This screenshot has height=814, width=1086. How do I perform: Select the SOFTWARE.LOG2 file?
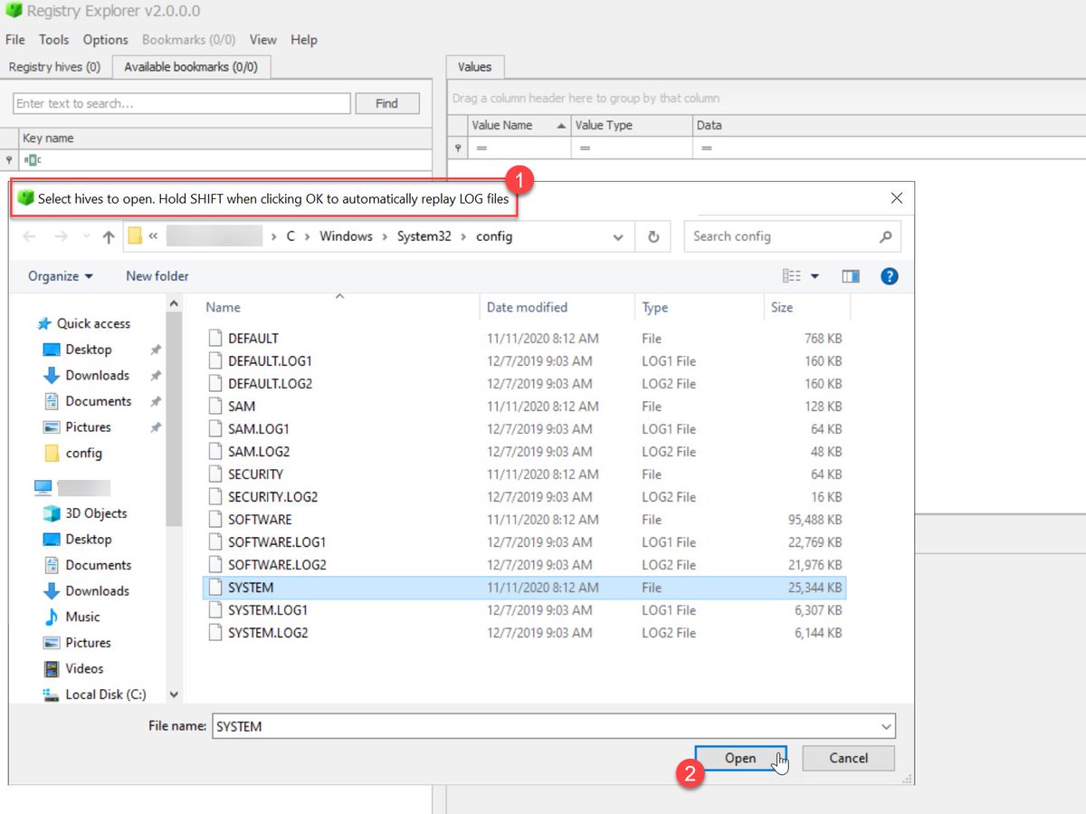(x=525, y=565)
